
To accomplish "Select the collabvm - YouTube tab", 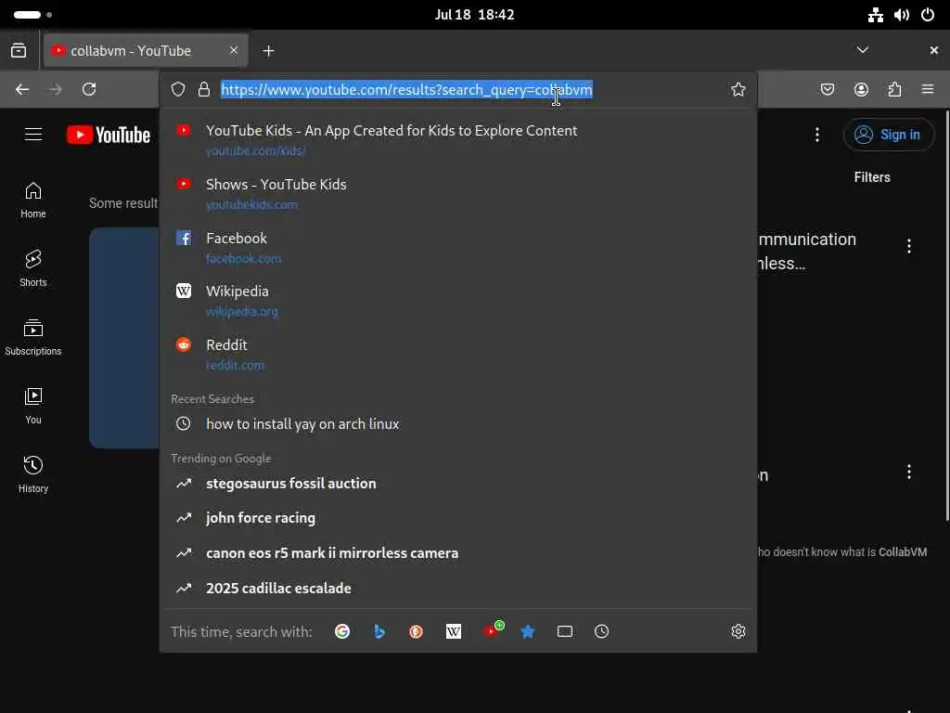I will pyautogui.click(x=146, y=50).
